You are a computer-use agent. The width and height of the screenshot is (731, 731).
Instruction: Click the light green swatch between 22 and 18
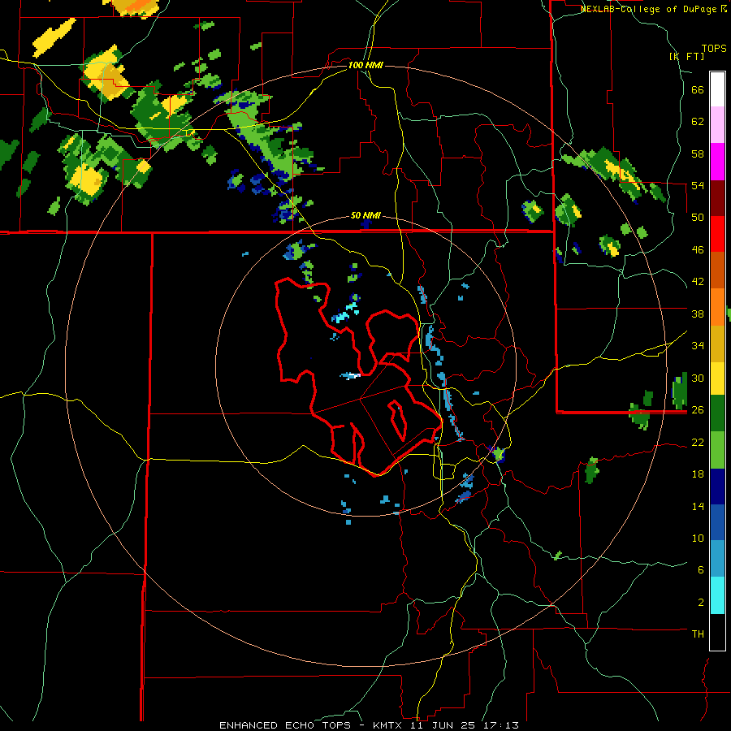717,450
